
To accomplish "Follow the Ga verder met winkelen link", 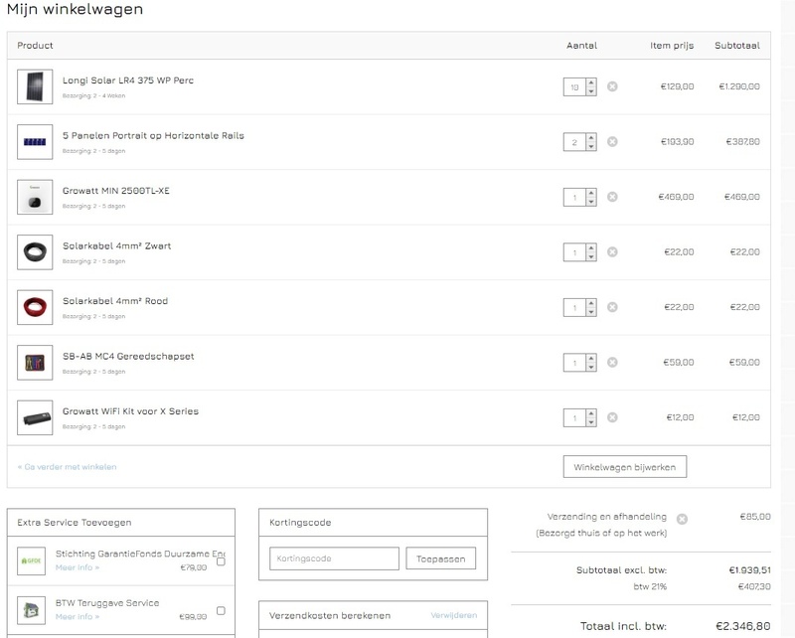I will 67,467.
